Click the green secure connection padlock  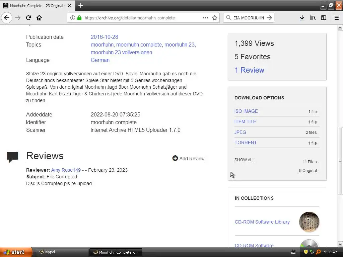coord(79,18)
